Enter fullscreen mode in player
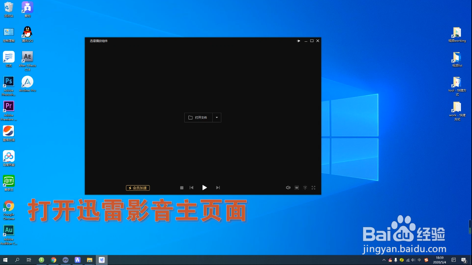472x265 pixels. (x=313, y=188)
